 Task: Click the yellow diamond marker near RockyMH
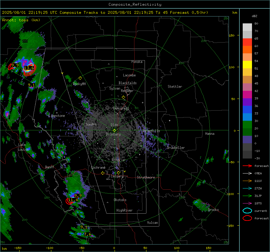tap(80, 78)
